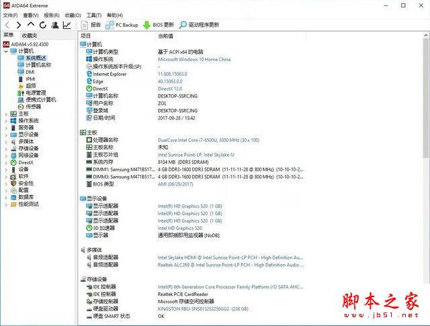Viewport: 430px width, 326px height.
Task: Expand the 多媒体 tree node
Action: pos(6,142)
